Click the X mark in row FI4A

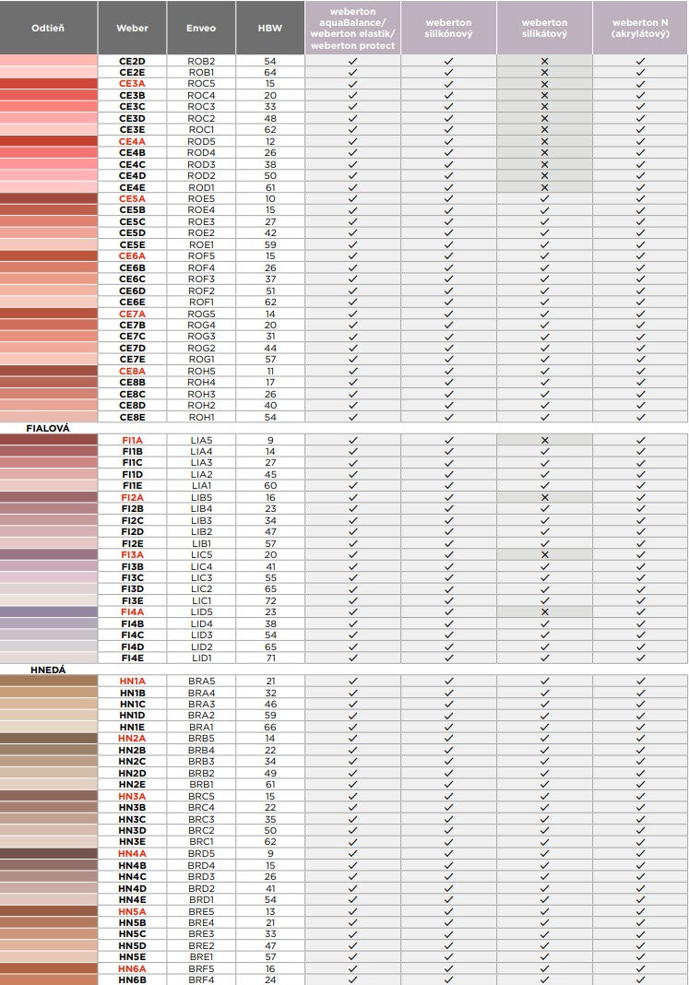[544, 611]
